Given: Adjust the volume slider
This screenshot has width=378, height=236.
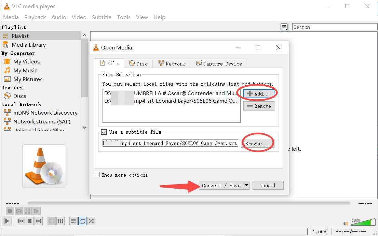Looking at the screenshot, I should [363, 222].
